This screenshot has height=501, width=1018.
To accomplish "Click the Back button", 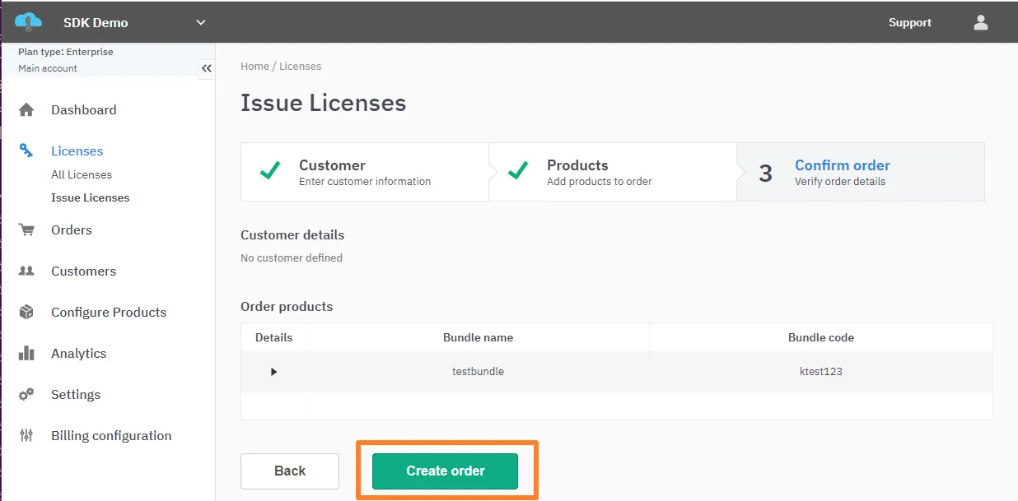I will pyautogui.click(x=289, y=471).
